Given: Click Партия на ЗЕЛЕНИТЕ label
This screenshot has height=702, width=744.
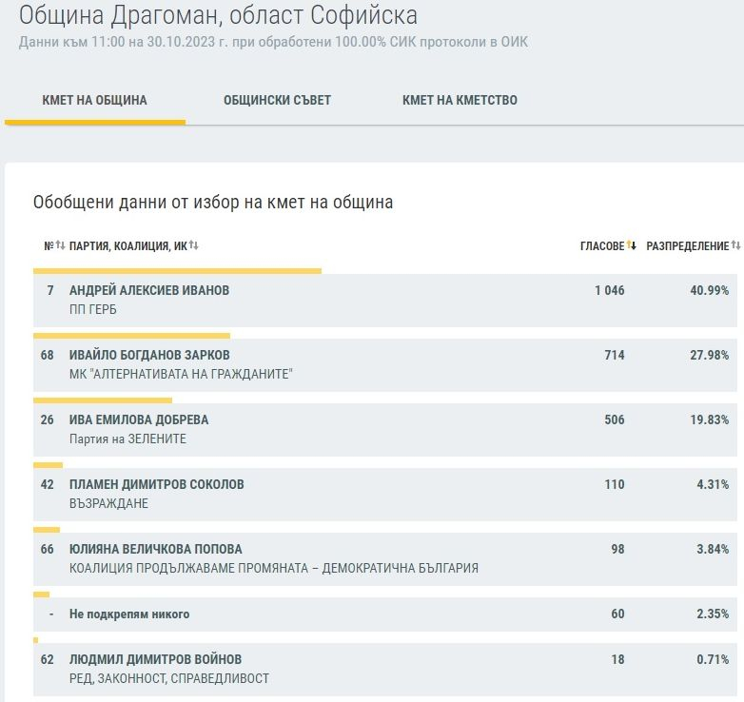Looking at the screenshot, I should click(127, 439).
